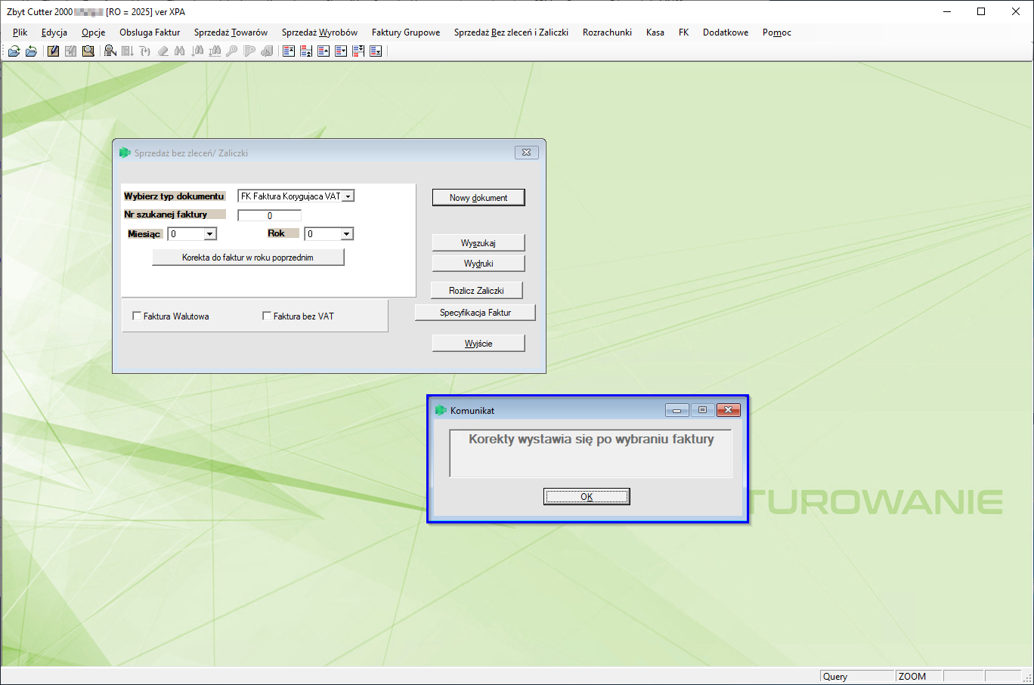Screen dimensions: 1034x685
Task: Enable the Faktura Walutowa checkbox
Action: [x=137, y=316]
